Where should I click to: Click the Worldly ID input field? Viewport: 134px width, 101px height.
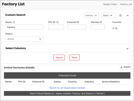pos(98,27)
